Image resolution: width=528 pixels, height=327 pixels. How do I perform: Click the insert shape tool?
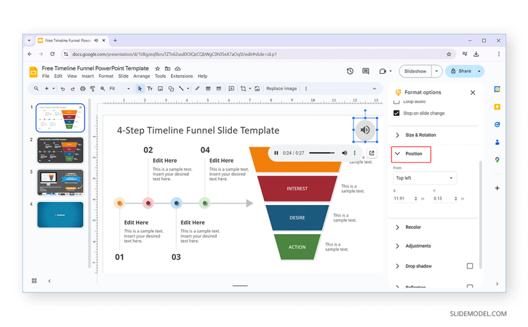pyautogui.click(x=171, y=89)
